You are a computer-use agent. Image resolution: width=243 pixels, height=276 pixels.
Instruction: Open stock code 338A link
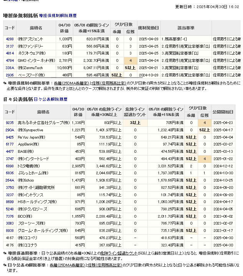[x=10, y=68]
